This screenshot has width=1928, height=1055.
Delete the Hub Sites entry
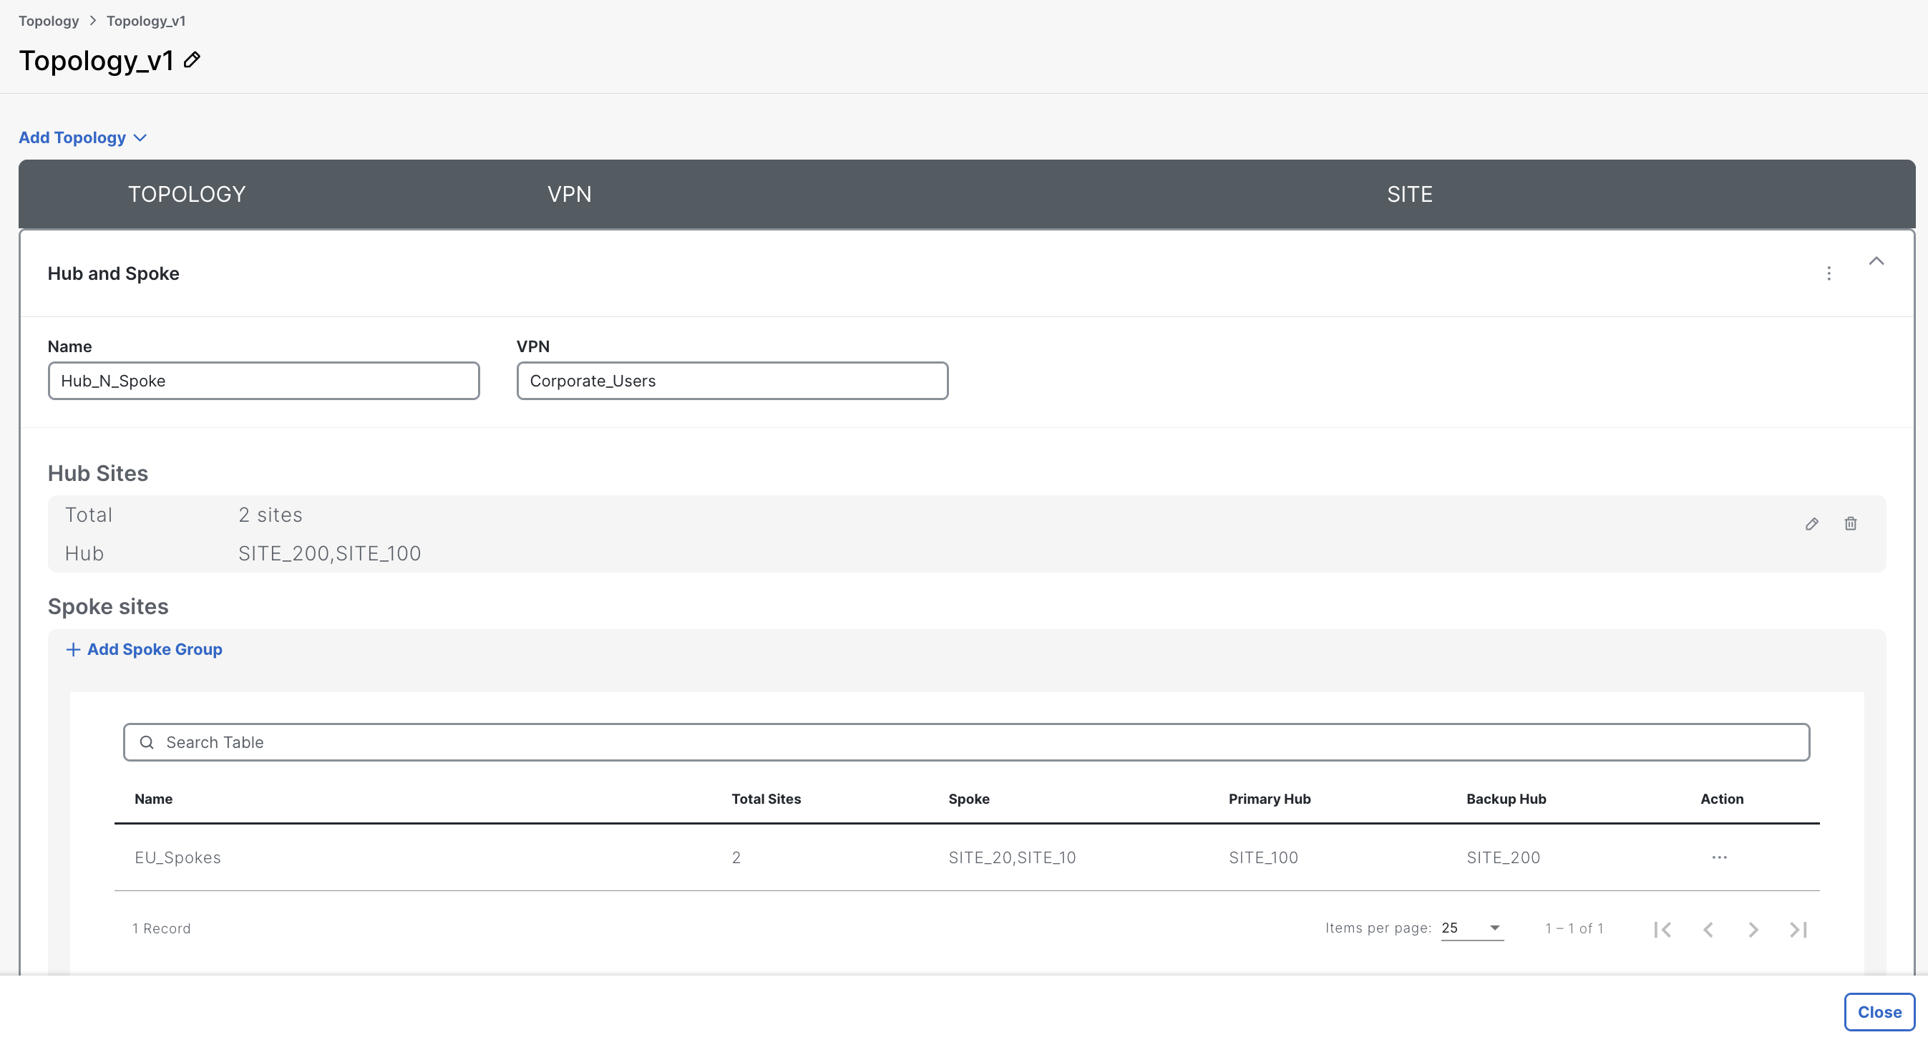click(1850, 524)
